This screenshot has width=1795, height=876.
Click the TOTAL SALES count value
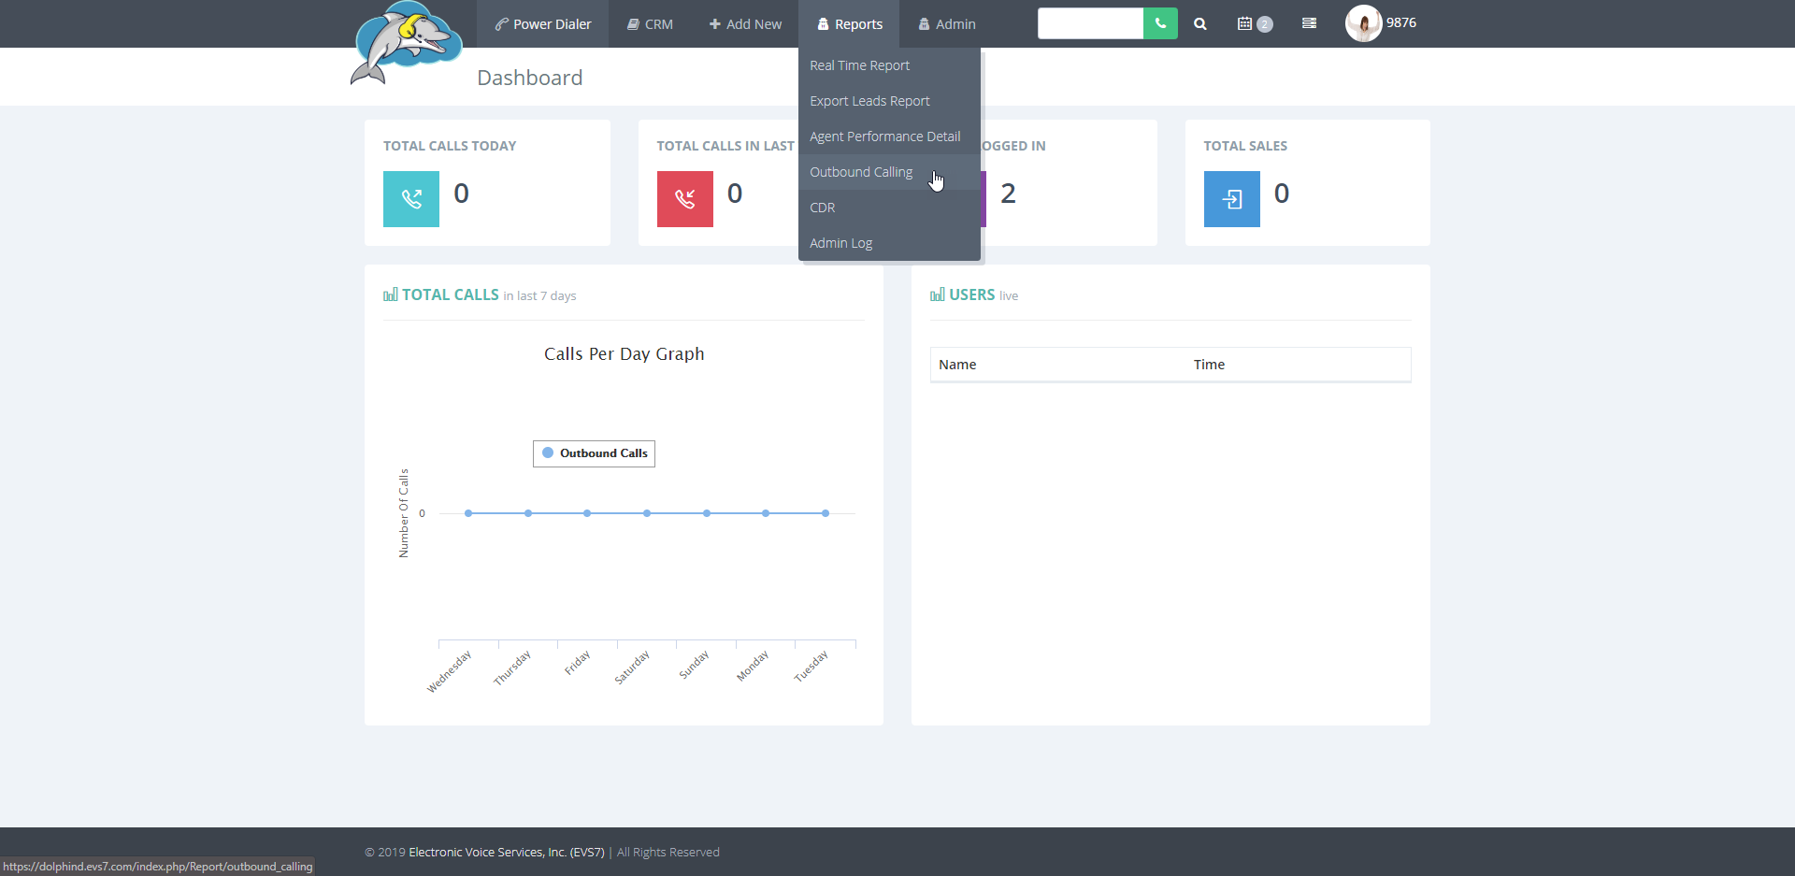click(1282, 194)
